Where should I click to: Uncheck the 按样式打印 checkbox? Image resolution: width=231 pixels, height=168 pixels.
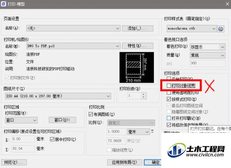pyautogui.click(x=169, y=99)
